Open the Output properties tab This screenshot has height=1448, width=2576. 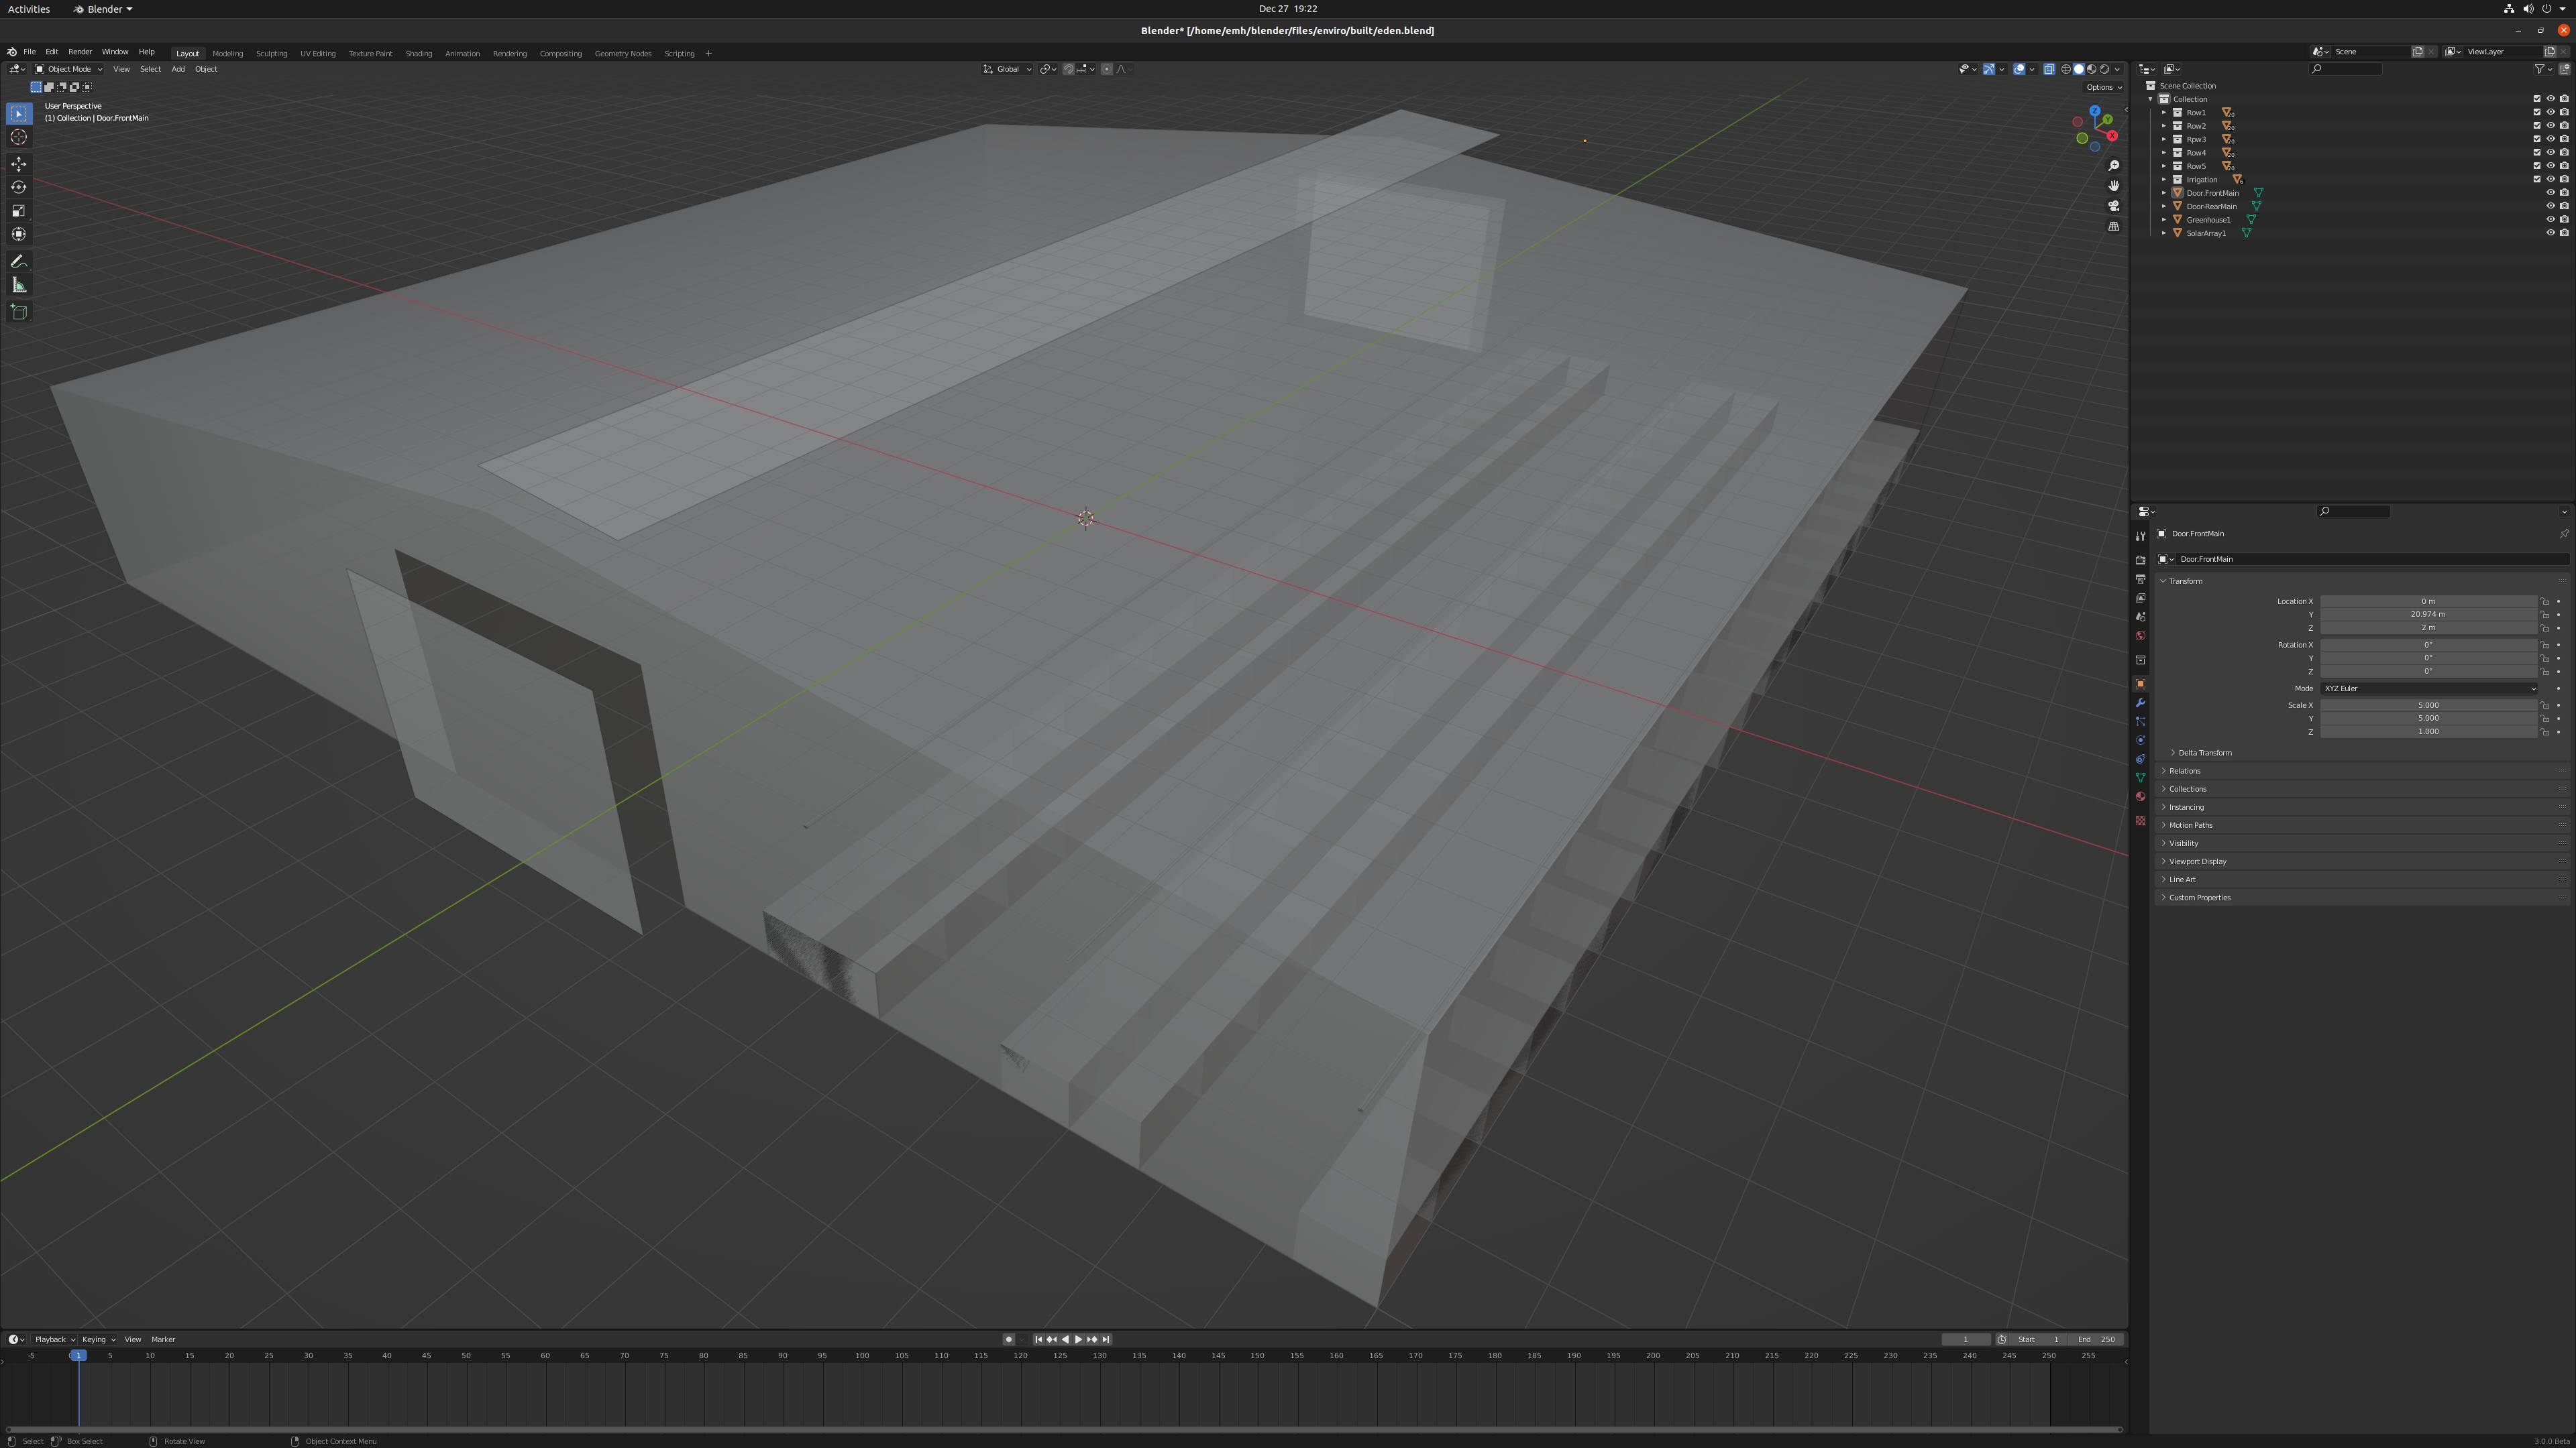[2140, 579]
